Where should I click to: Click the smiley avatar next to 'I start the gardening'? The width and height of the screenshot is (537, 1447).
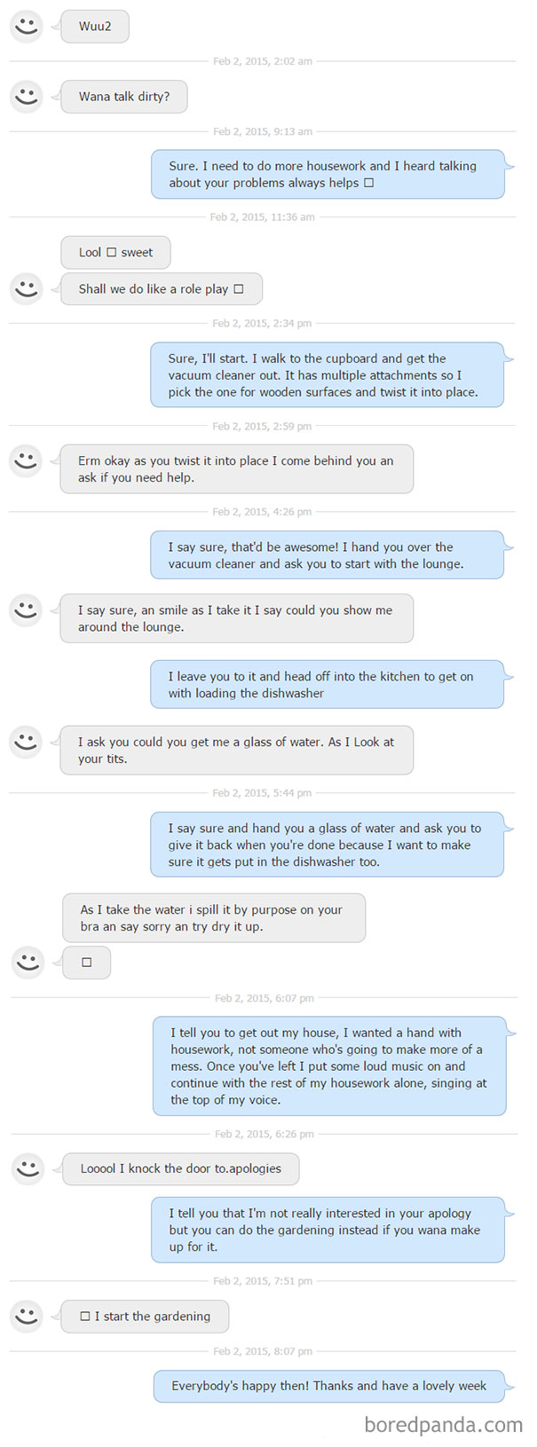27,1317
